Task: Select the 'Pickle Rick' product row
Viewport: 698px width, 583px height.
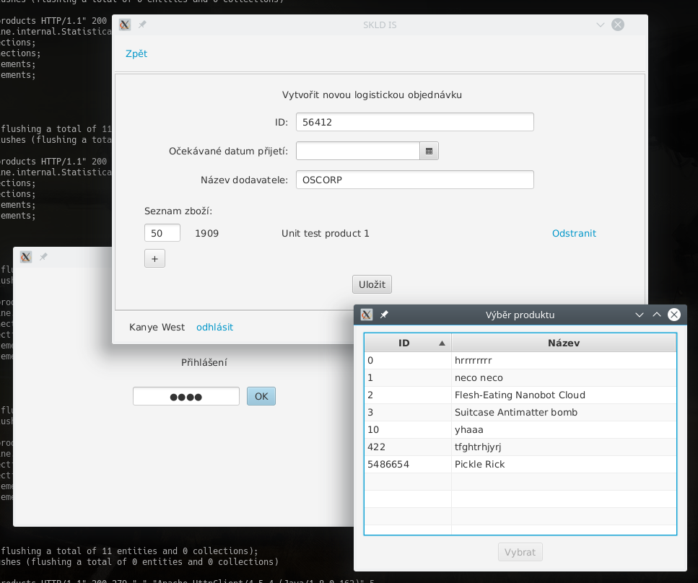Action: 520,465
